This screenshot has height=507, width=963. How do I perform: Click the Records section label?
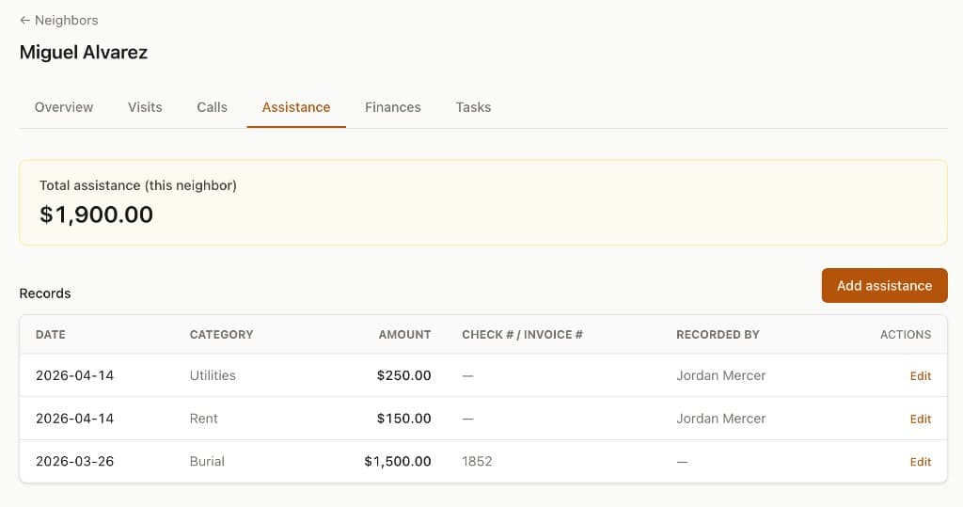(x=45, y=293)
